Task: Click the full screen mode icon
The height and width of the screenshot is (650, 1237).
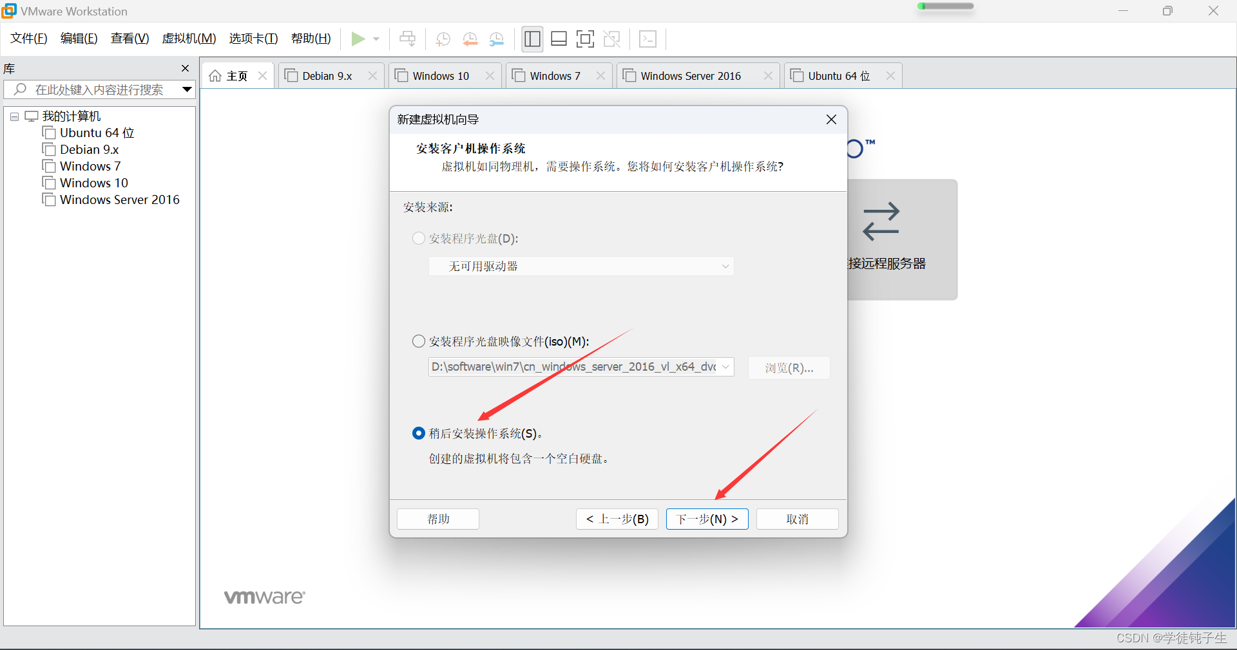Action: [585, 39]
